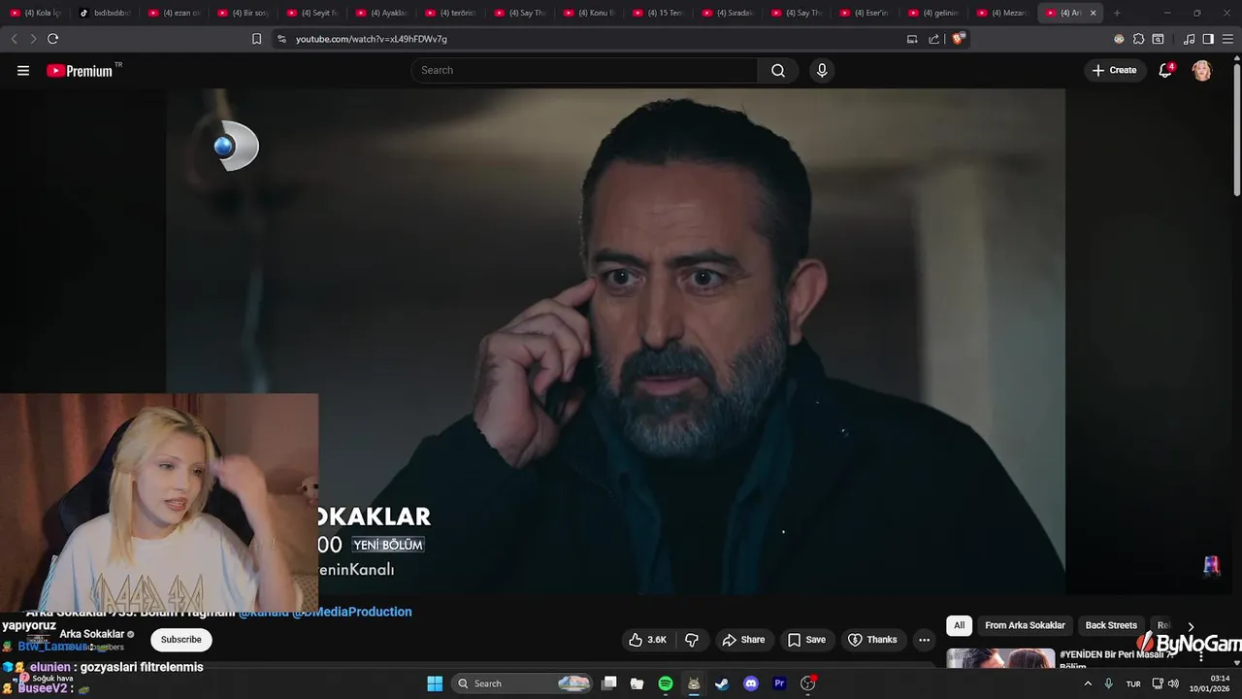Viewport: 1242px width, 699px height.
Task: Open the YouTube hamburger guide menu
Action: [x=23, y=70]
